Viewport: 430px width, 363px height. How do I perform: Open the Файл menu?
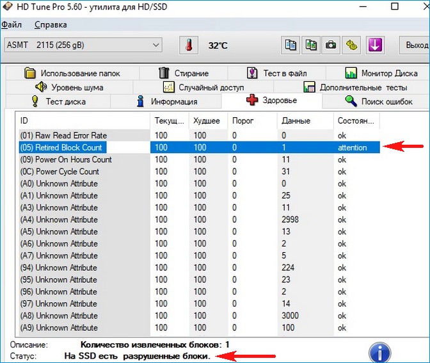11,25
